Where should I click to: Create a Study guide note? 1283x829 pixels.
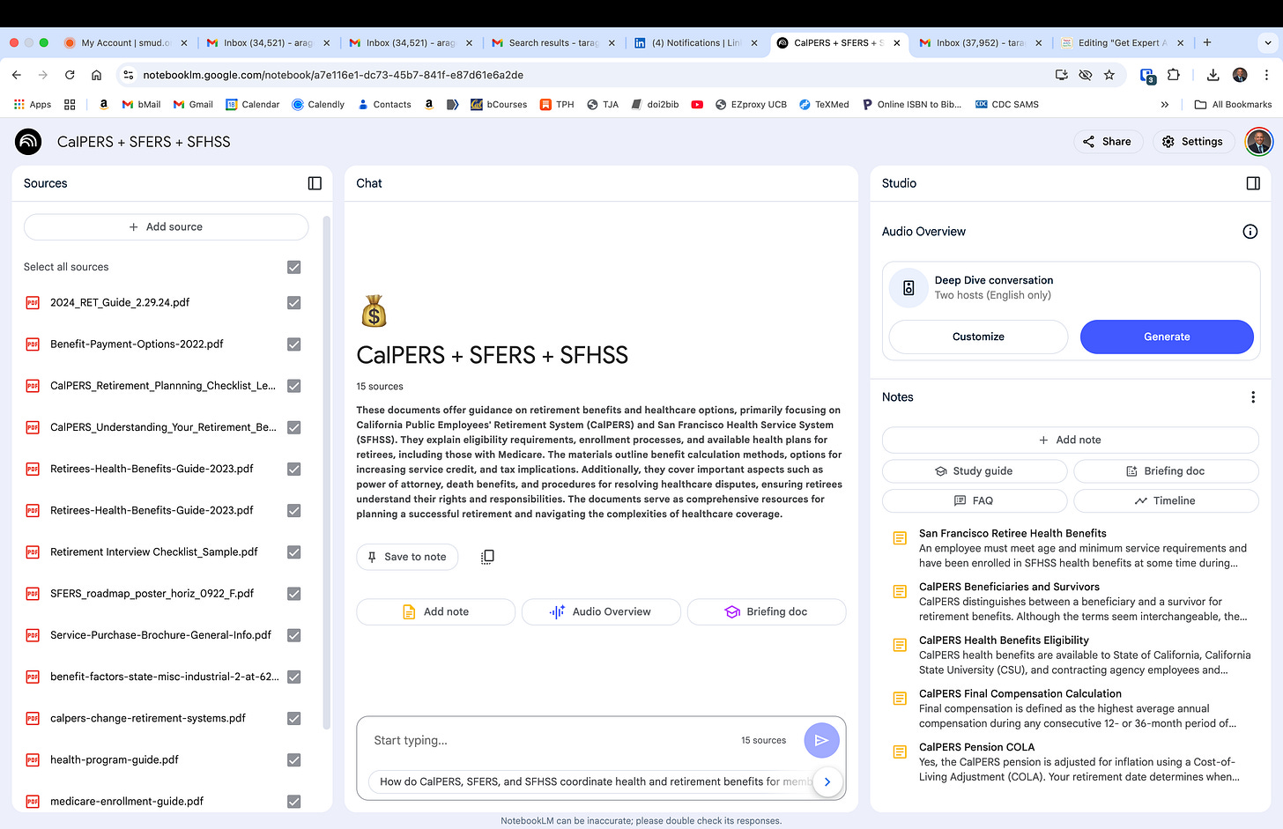(974, 471)
